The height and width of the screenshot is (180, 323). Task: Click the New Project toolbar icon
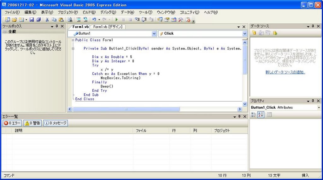pos(8,20)
